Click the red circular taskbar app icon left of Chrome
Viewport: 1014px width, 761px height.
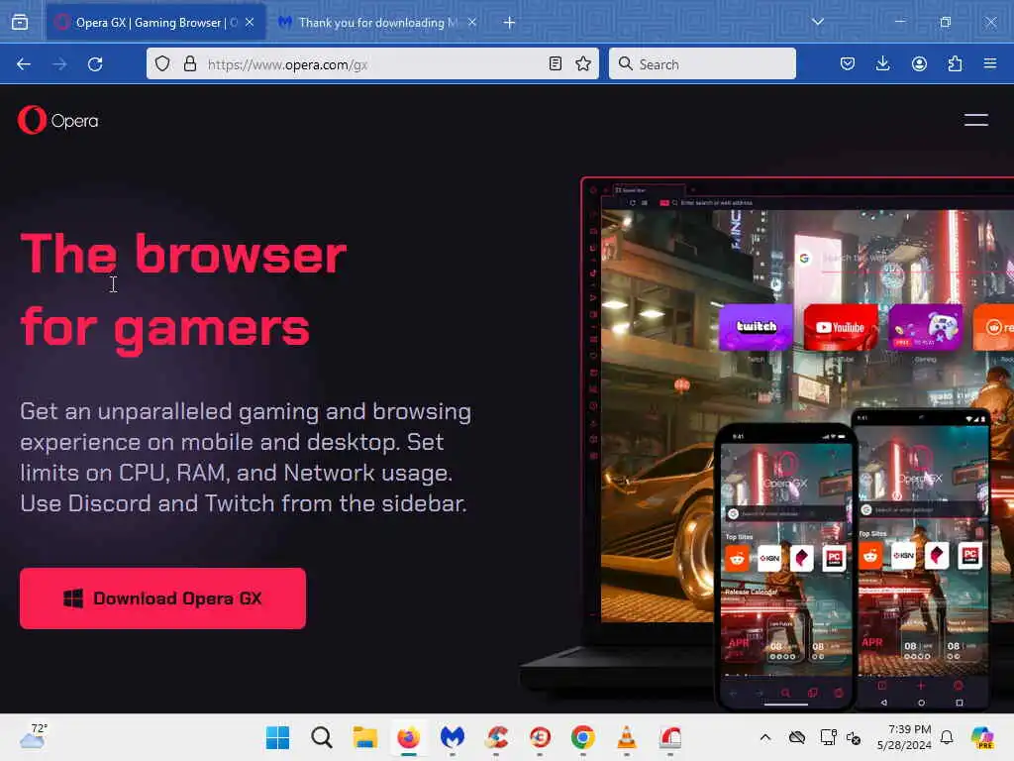click(540, 737)
